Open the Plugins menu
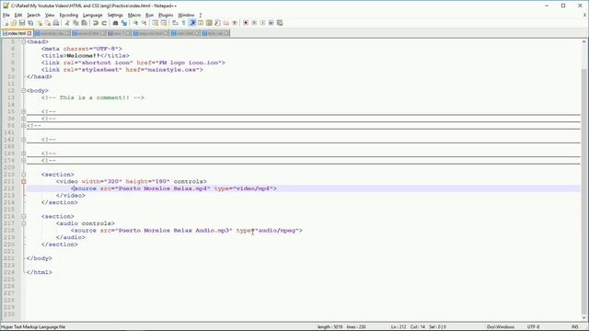The image size is (589, 331). pos(166,15)
